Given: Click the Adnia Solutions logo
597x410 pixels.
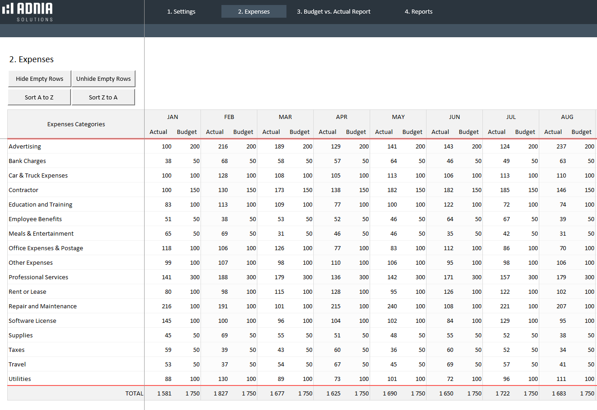Looking at the screenshot, I should [x=27, y=12].
